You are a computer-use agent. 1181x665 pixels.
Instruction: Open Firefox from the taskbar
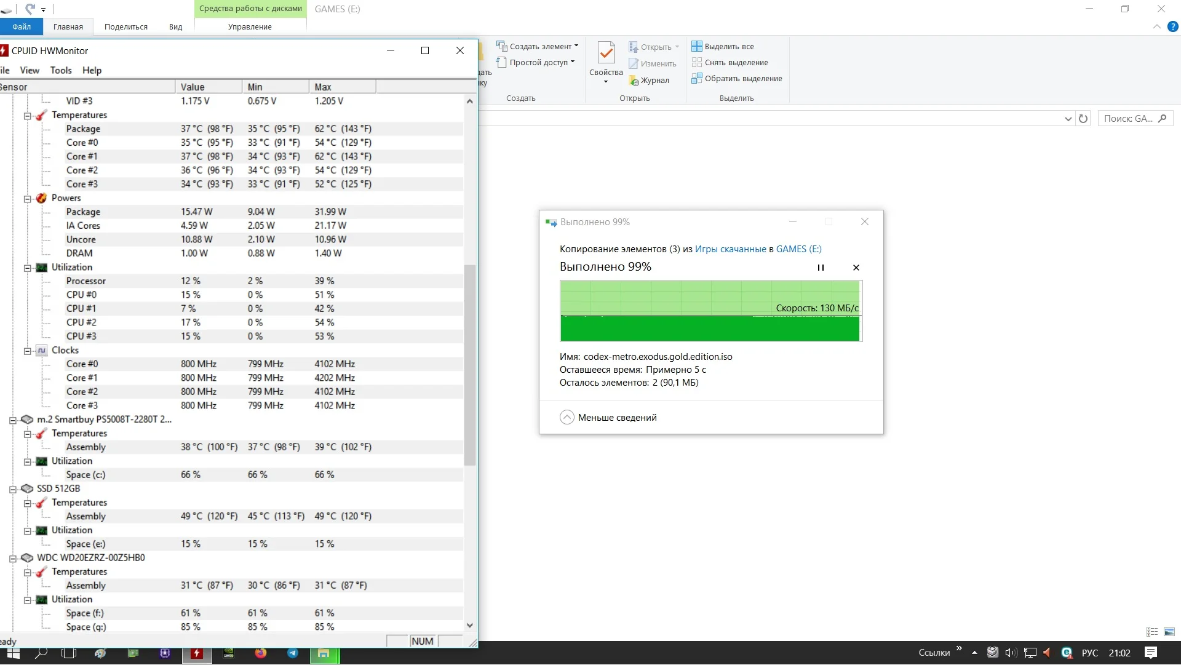coord(261,653)
